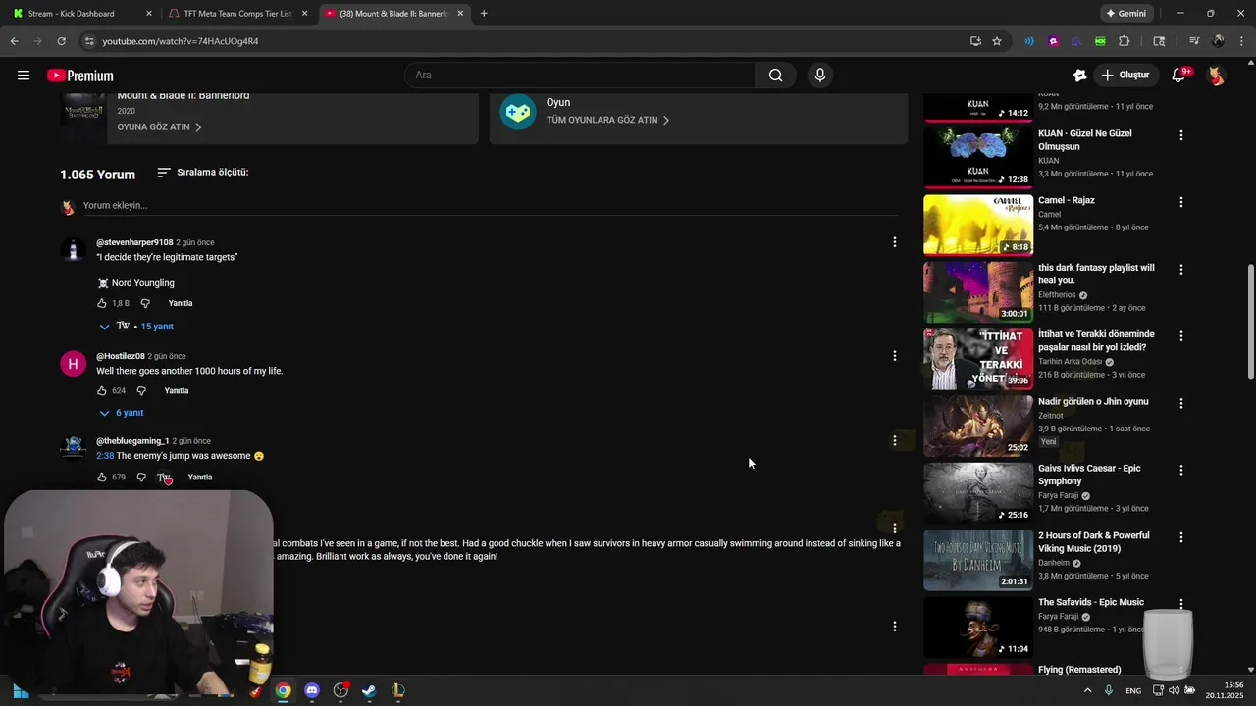This screenshot has height=706, width=1256.
Task: Open the volume control in system tray
Action: 1175,690
